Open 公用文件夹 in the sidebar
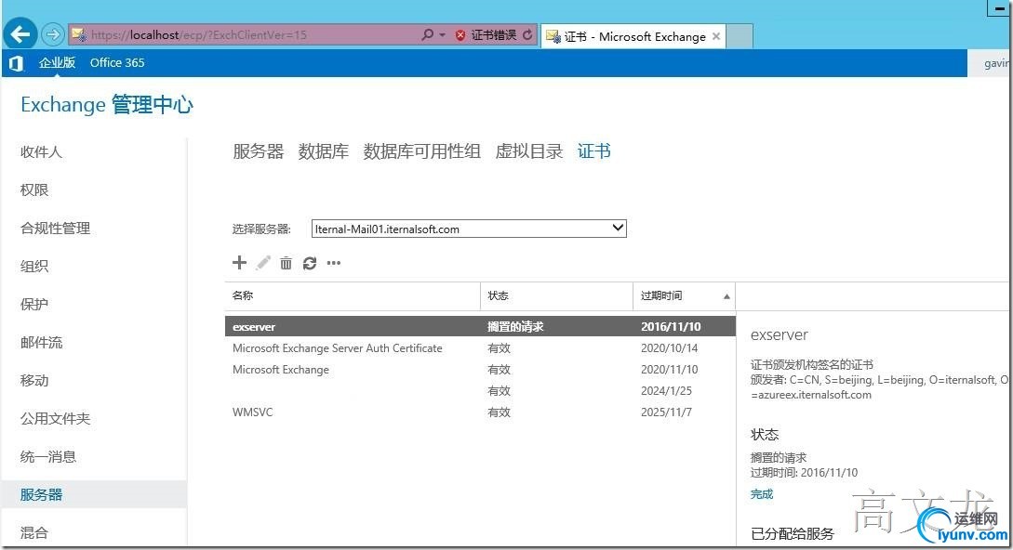The width and height of the screenshot is (1013, 550). (x=56, y=418)
